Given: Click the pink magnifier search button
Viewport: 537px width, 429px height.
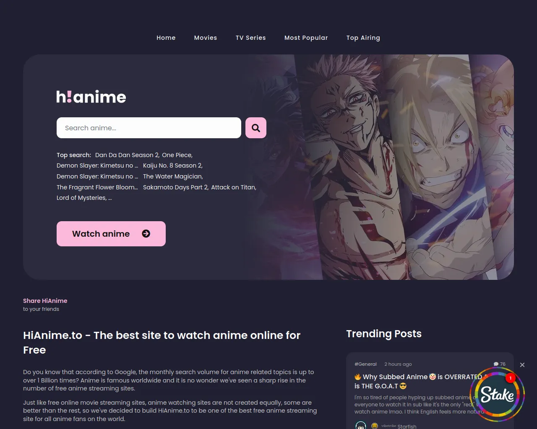Looking at the screenshot, I should pos(256,128).
